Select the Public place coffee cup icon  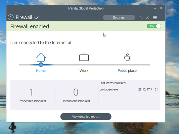click(x=128, y=57)
